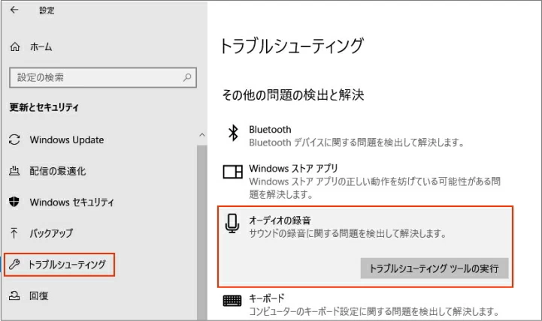The image size is (542, 321).
Task: Click the Windows Update refresh icon
Action: (x=14, y=139)
